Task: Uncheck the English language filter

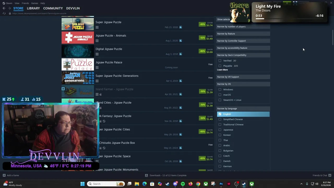Action: coord(220,114)
